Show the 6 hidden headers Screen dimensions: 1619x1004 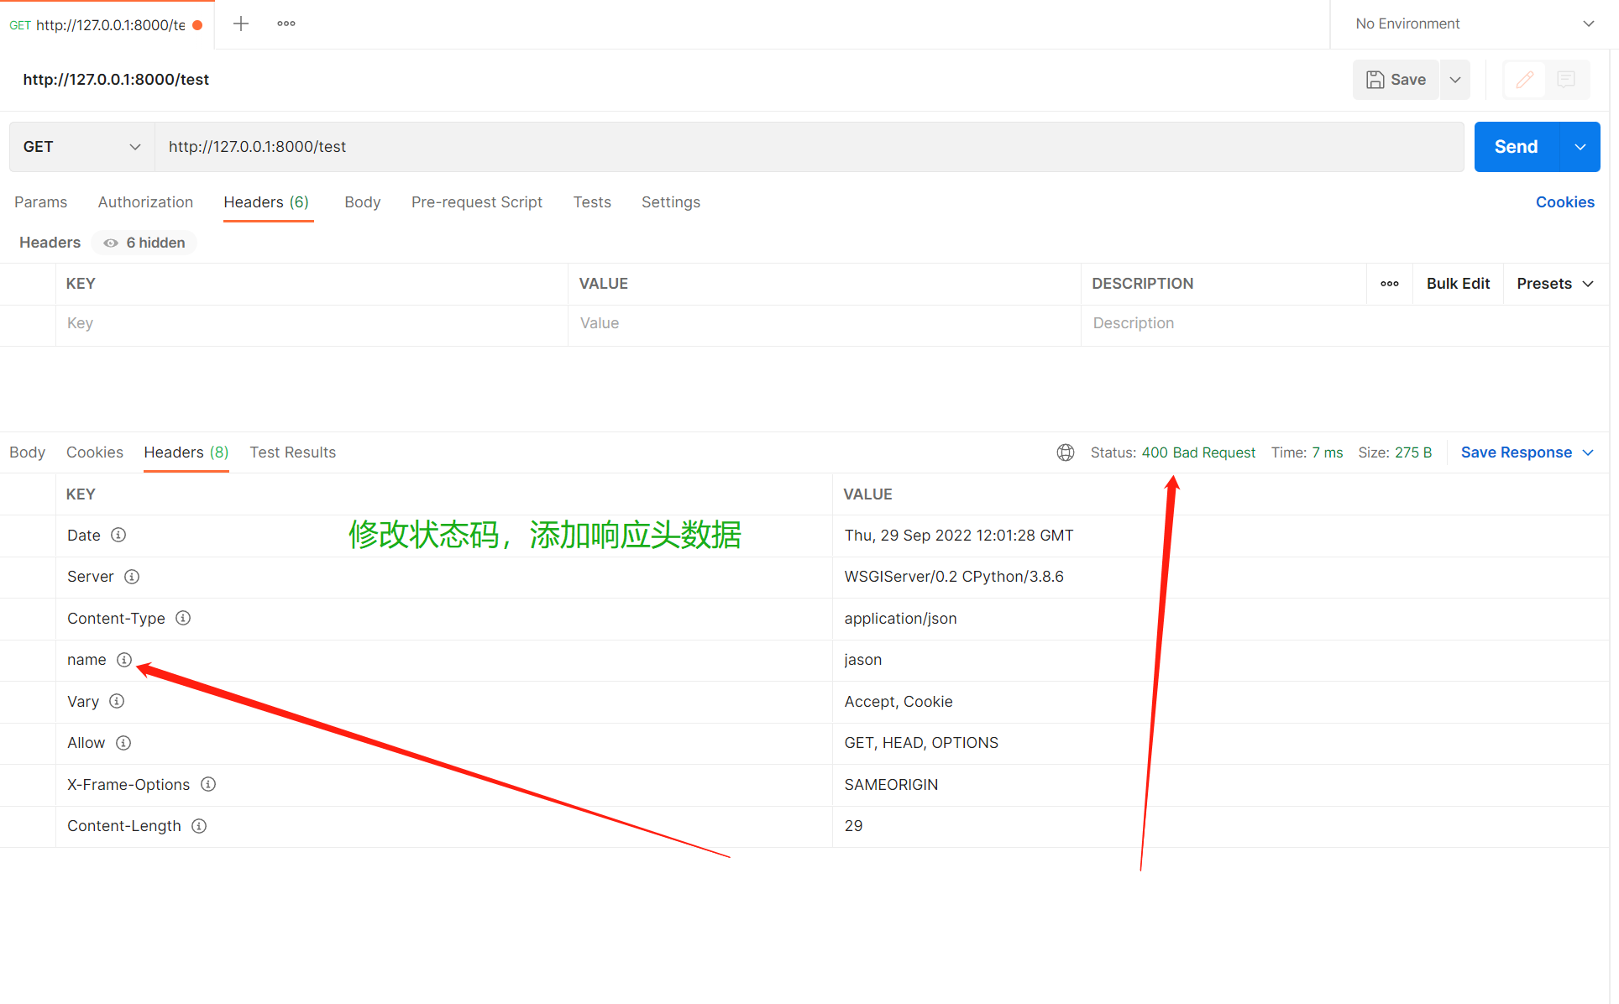pos(144,243)
